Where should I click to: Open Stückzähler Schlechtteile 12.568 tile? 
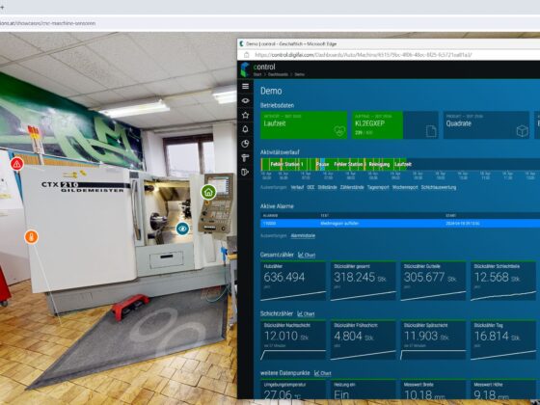coord(503,281)
